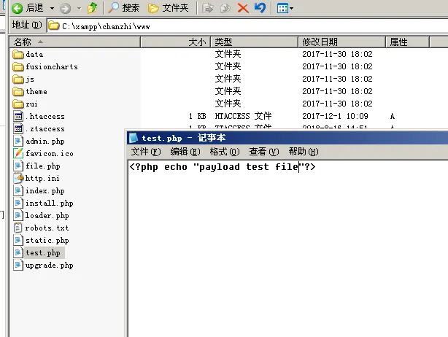Select the fusioncharts folder

51,67
